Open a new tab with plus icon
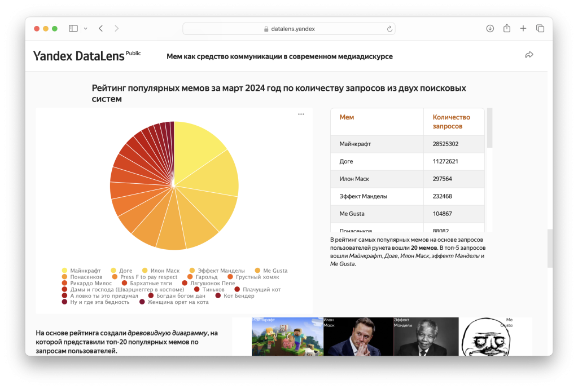 [523, 28]
